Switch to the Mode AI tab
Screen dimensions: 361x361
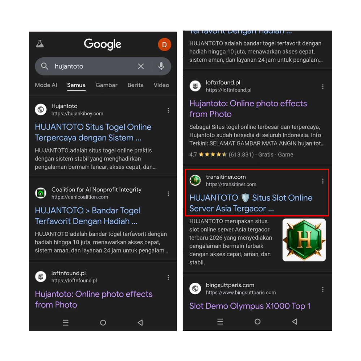pos(46,85)
